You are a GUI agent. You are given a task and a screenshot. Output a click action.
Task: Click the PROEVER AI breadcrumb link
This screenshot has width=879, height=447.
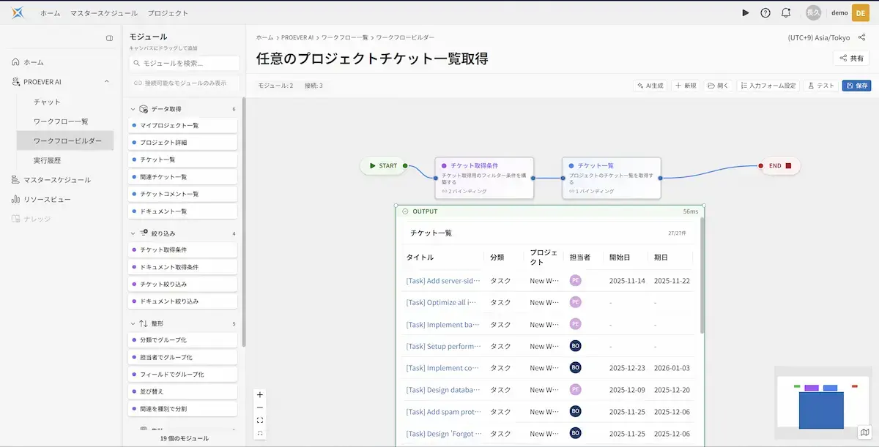coord(297,37)
